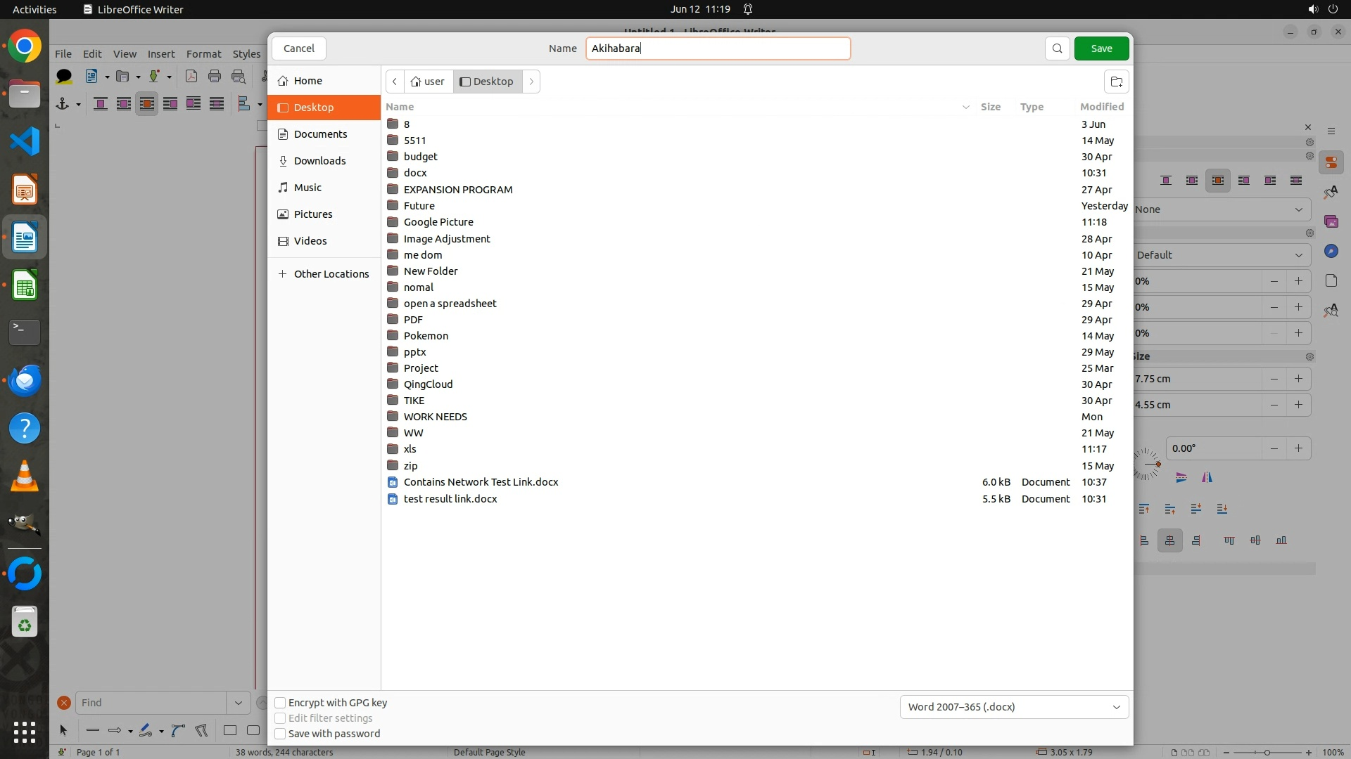Expand the Word 2007–365 file type dropdown
This screenshot has height=759, width=1351.
pyautogui.click(x=1013, y=707)
